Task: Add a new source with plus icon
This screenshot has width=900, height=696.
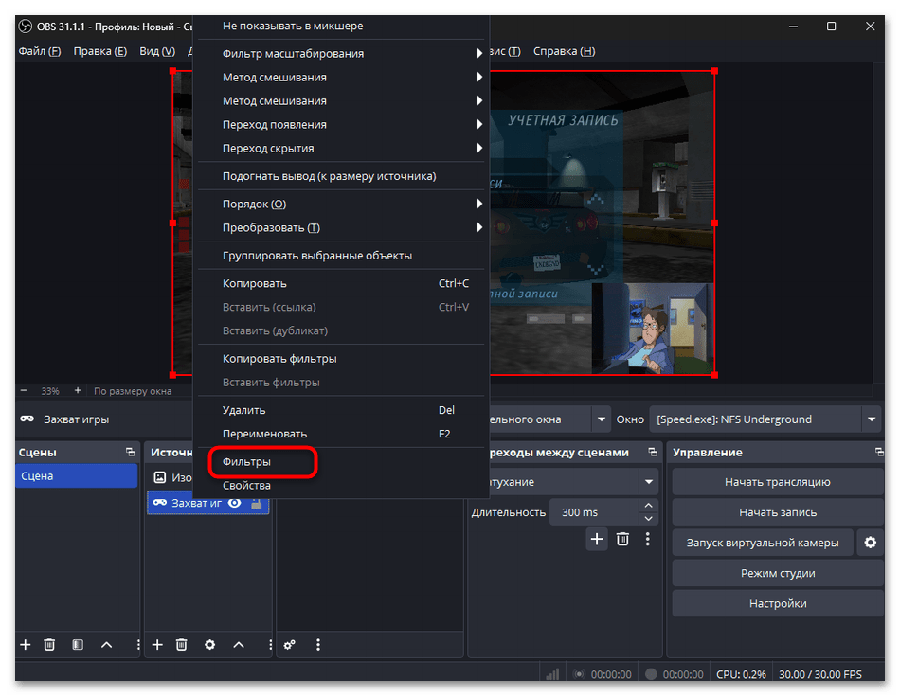Action: [x=157, y=644]
